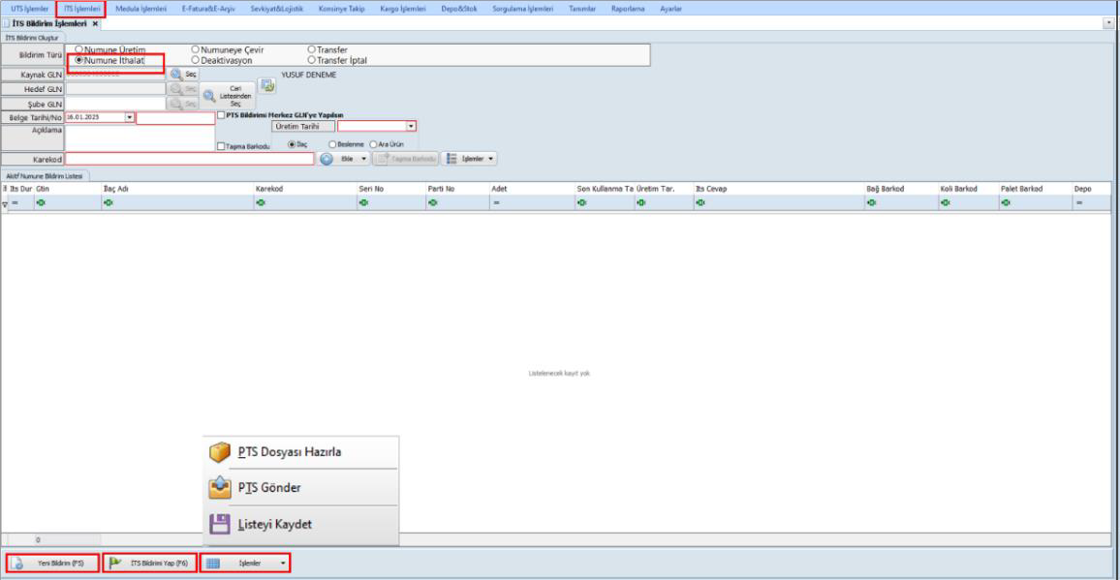
Task: Click the magnifier Seç icon next to Kaynak GLN
Action: (175, 75)
